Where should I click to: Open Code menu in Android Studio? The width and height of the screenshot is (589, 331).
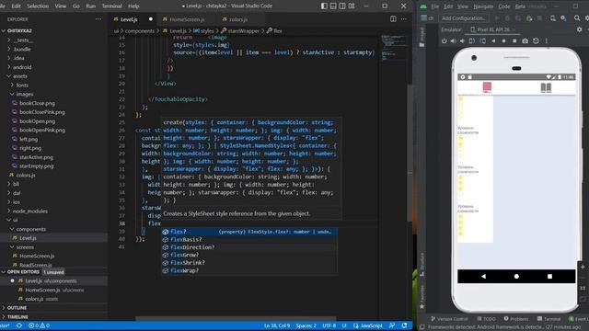(504, 6)
